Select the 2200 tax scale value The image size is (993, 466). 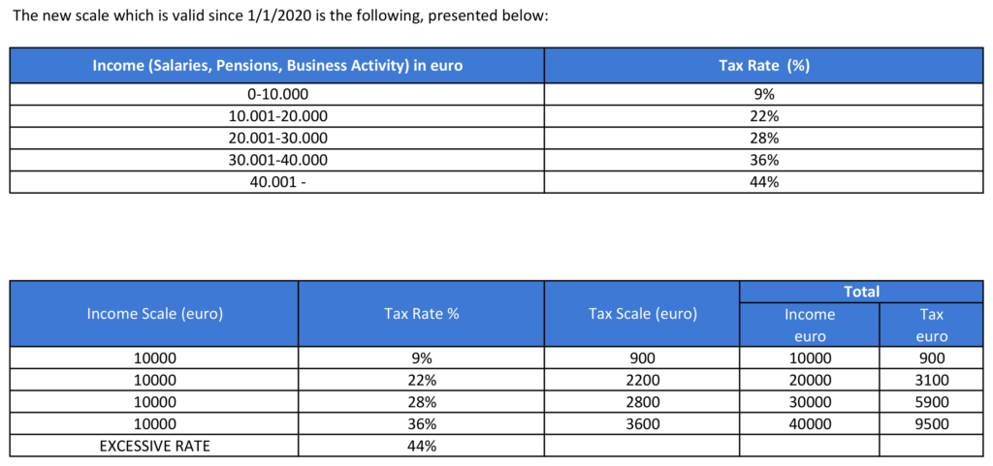click(x=642, y=380)
